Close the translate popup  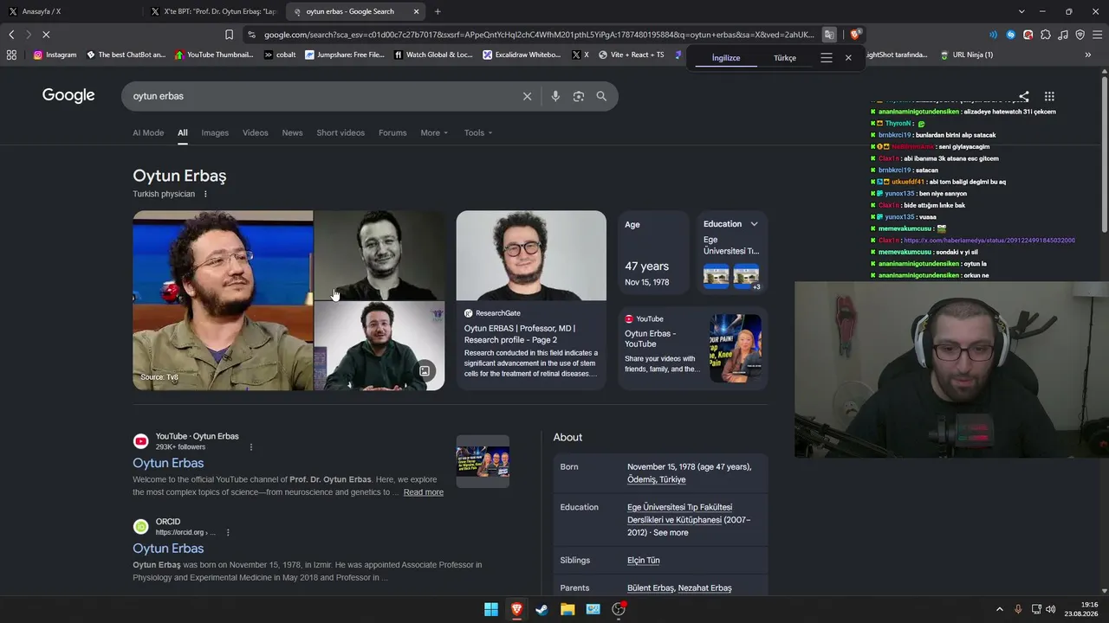pyautogui.click(x=848, y=58)
